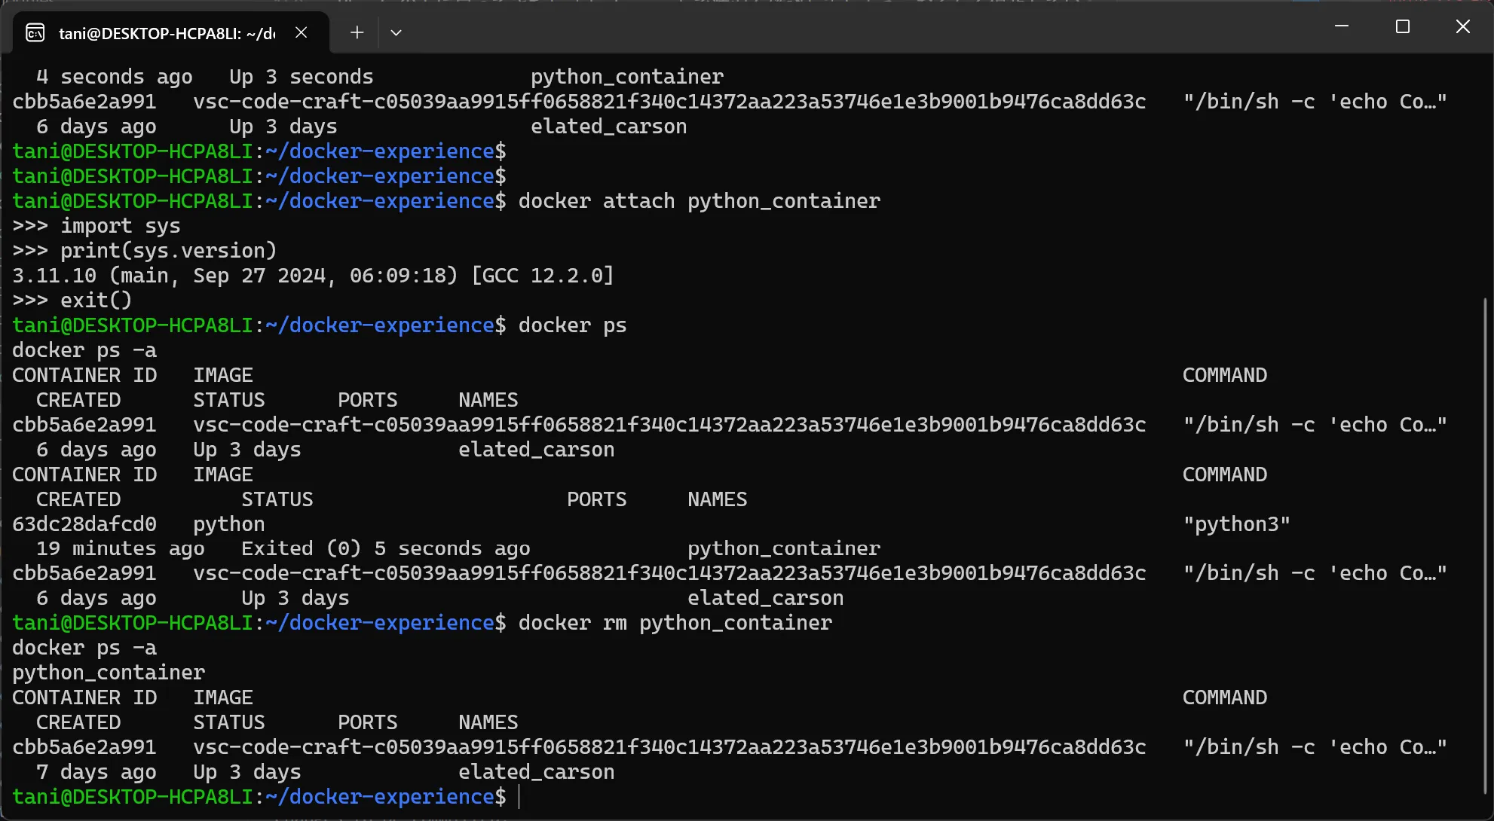1494x821 pixels.
Task: Toggle the terminal tab close button
Action: coord(299,32)
